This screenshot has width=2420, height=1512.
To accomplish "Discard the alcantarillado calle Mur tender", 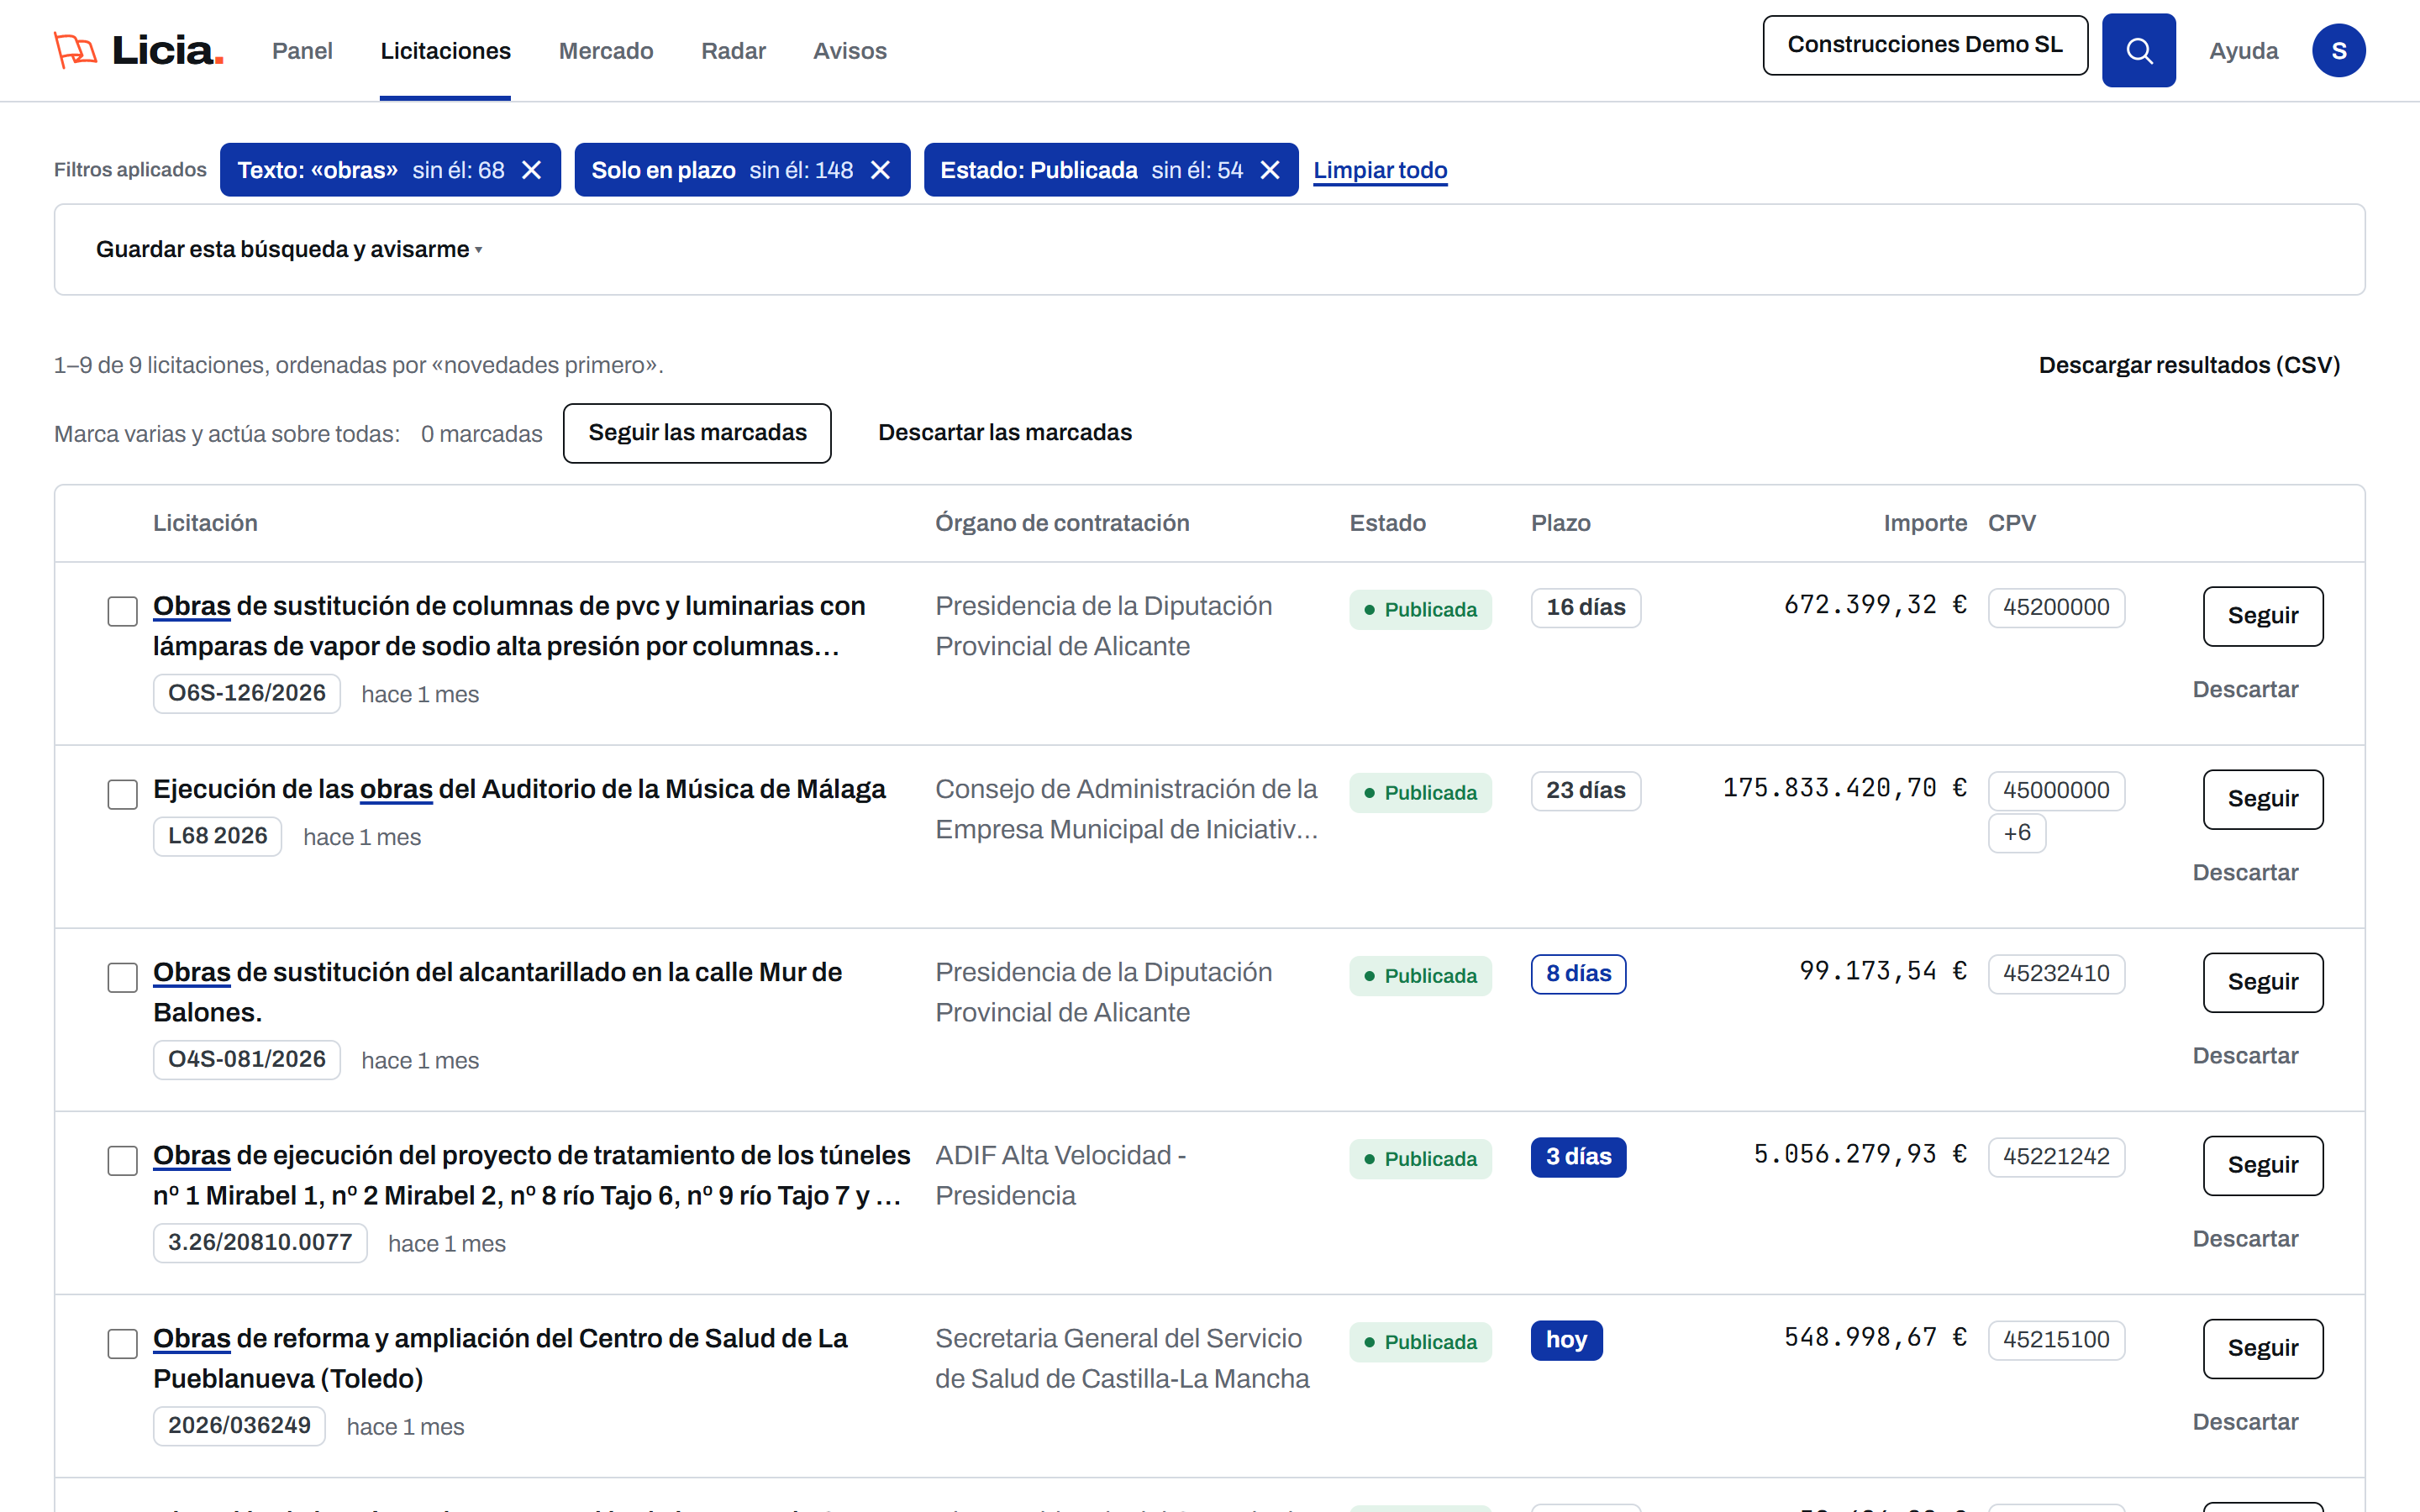I will pos(2245,1056).
